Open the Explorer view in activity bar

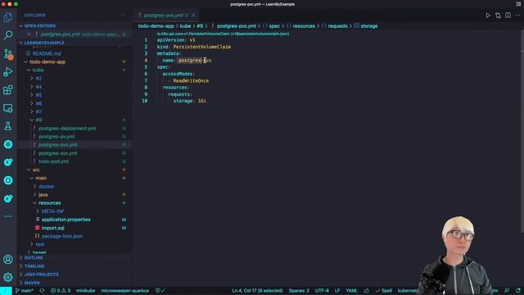click(x=8, y=17)
